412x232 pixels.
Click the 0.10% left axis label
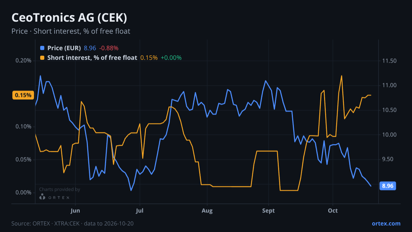(x=23, y=127)
